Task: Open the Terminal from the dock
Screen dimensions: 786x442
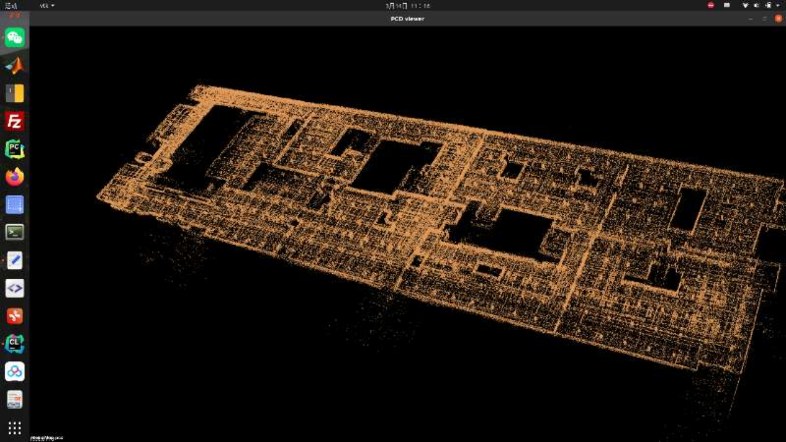Action: (15, 232)
